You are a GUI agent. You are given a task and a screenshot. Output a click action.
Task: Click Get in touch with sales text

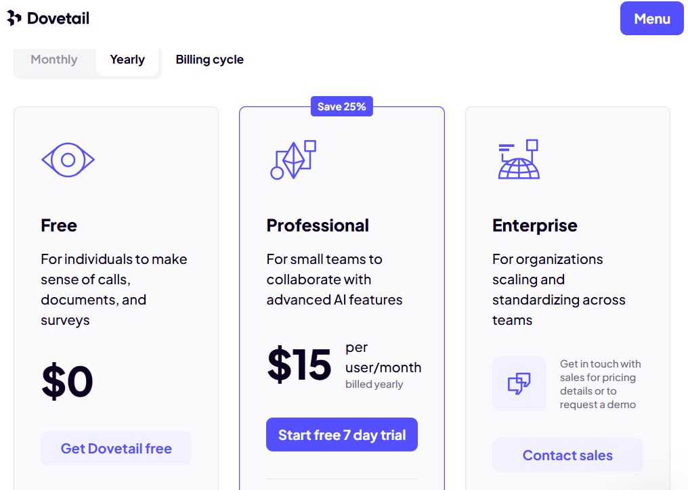click(600, 384)
